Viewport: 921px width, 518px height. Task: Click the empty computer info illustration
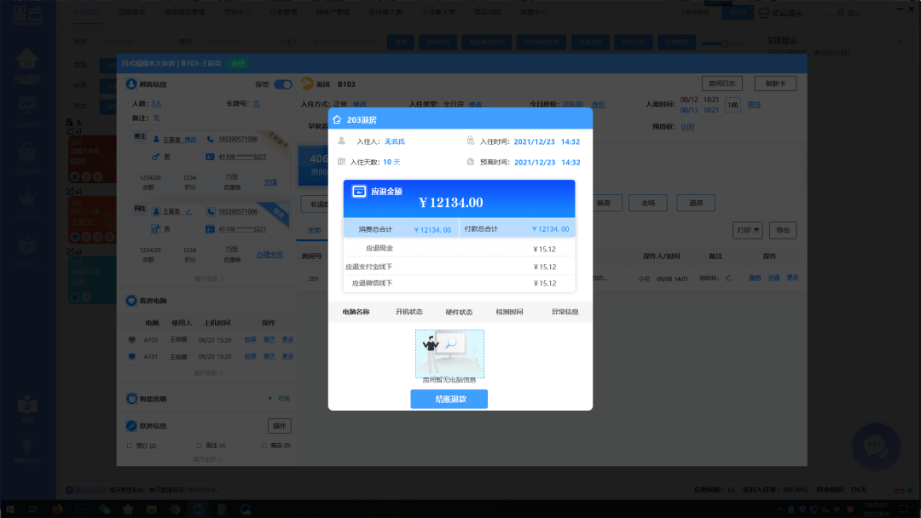[450, 354]
